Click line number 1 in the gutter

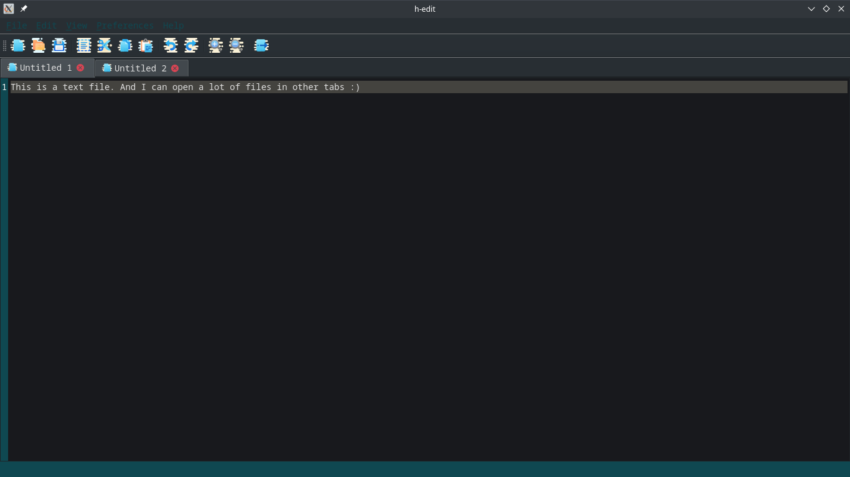tap(4, 87)
